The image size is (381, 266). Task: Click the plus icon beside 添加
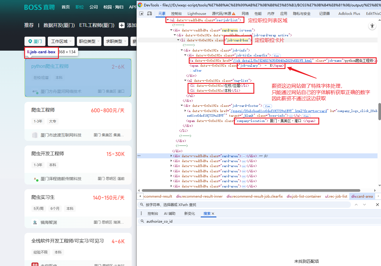click(122, 25)
